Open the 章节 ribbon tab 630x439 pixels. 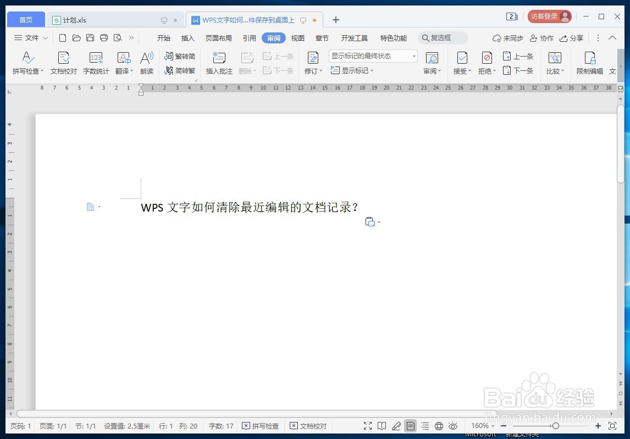click(x=322, y=38)
